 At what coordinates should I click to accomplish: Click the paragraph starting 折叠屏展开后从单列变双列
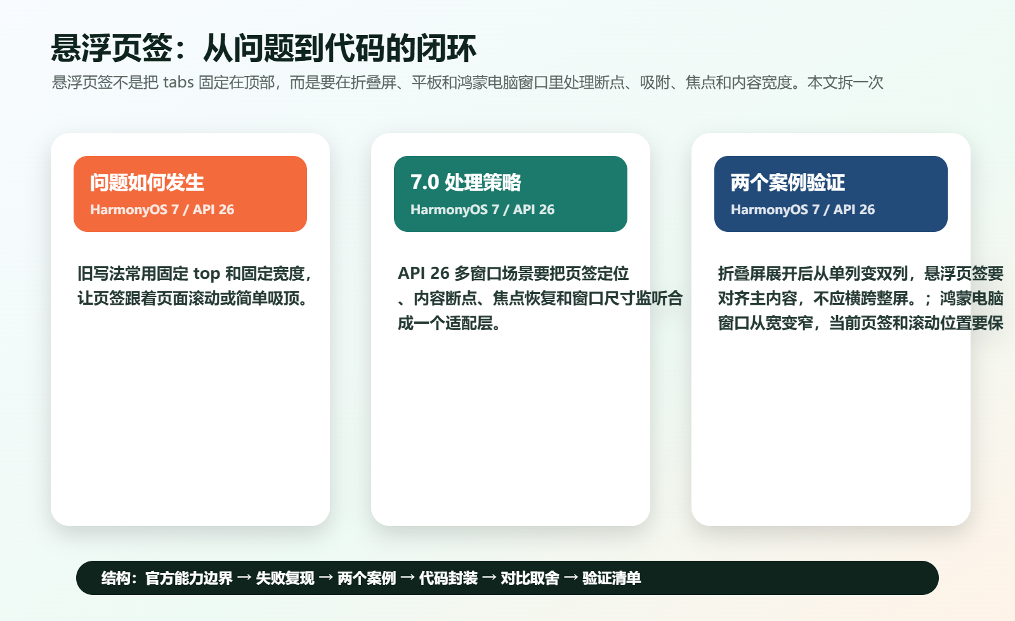pos(861,298)
